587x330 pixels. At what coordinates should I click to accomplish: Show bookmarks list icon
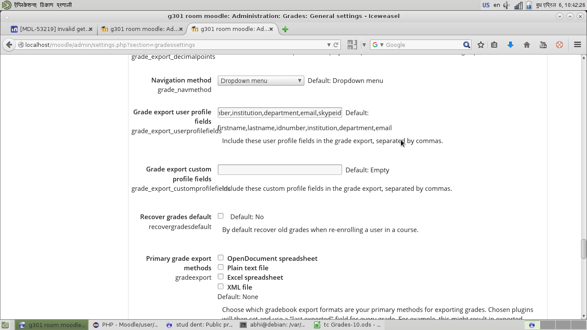click(494, 45)
